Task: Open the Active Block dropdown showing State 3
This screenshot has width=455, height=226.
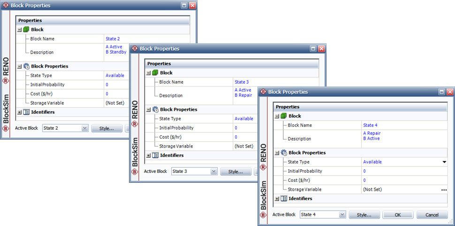Action: pyautogui.click(x=213, y=171)
